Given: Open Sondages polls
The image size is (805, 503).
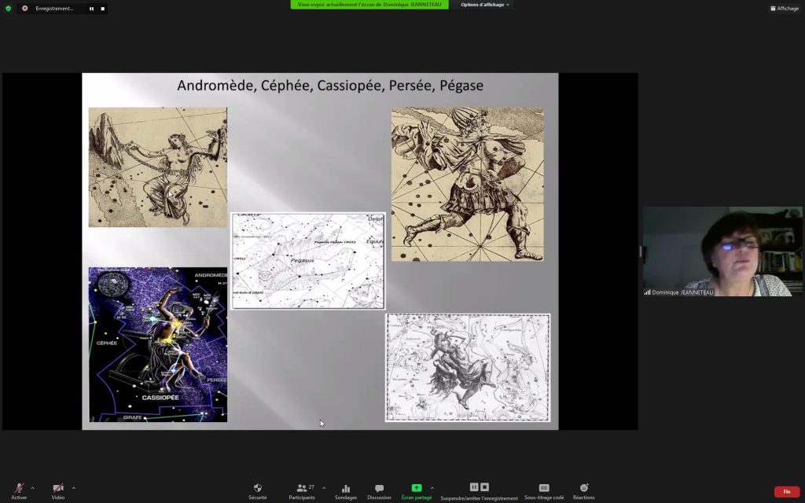Looking at the screenshot, I should (346, 491).
